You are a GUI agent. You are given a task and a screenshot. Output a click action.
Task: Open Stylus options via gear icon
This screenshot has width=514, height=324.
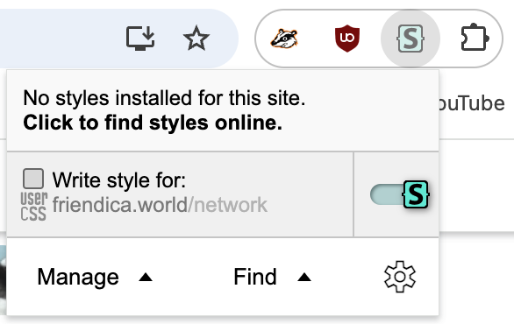(x=400, y=277)
